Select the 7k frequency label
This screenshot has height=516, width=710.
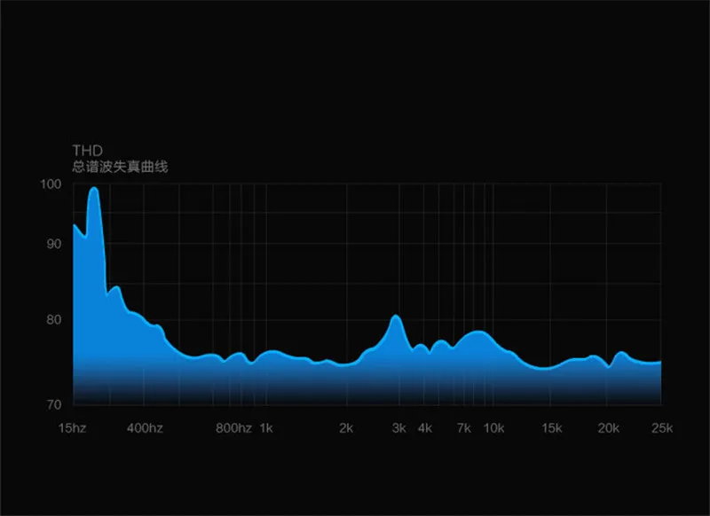[x=463, y=428]
